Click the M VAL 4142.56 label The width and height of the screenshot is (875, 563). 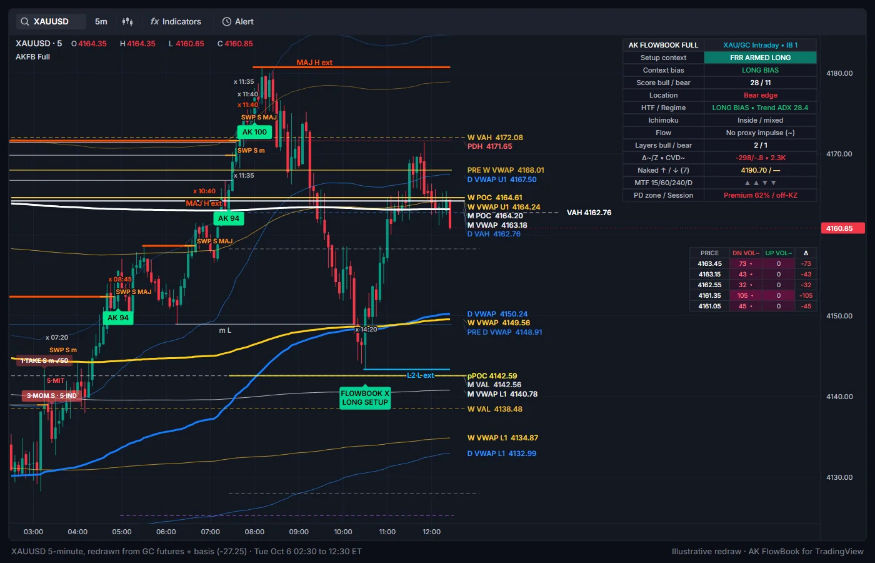point(494,385)
